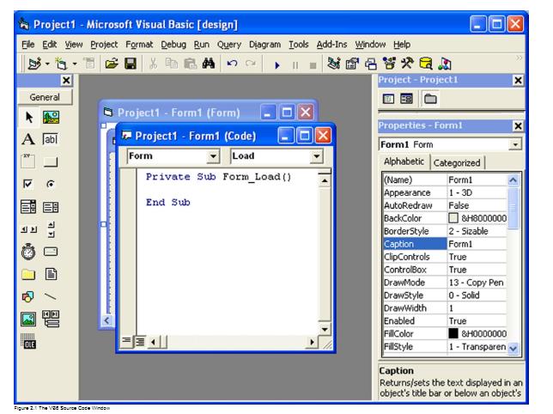Open the Add-Ins menu
The image size is (553, 414).
(331, 45)
